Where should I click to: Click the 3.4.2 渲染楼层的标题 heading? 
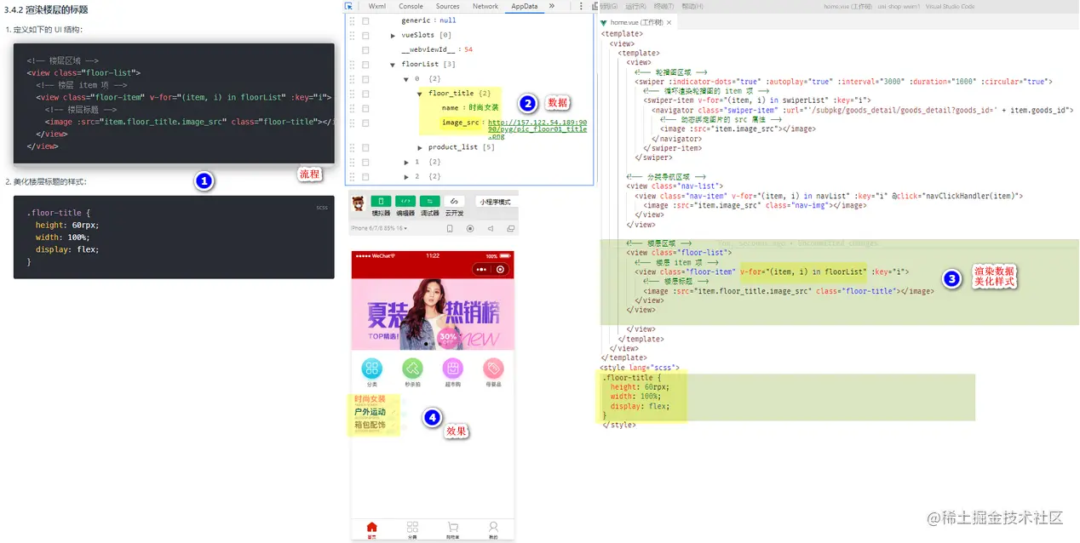pyautogui.click(x=47, y=9)
